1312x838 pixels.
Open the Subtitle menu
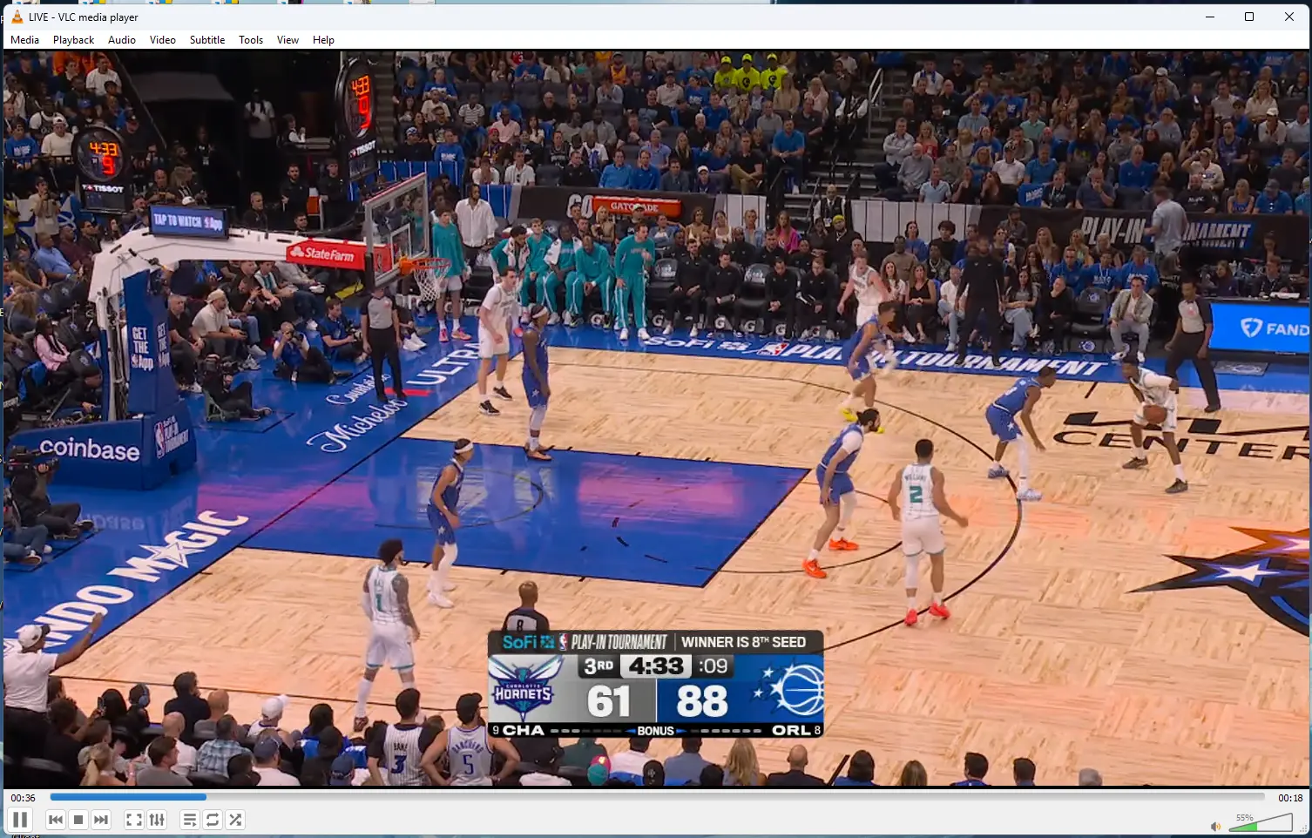click(x=207, y=40)
